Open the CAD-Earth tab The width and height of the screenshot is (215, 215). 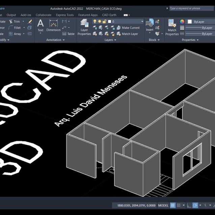[109, 15]
